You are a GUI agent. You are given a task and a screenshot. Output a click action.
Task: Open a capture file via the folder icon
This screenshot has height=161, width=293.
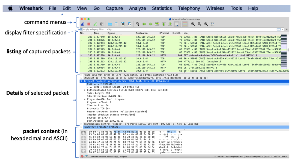[x=110, y=24]
